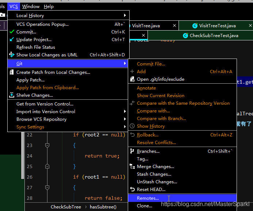The image size is (253, 211).
Task: Choose Compare with Branch
Action: tap(182, 119)
